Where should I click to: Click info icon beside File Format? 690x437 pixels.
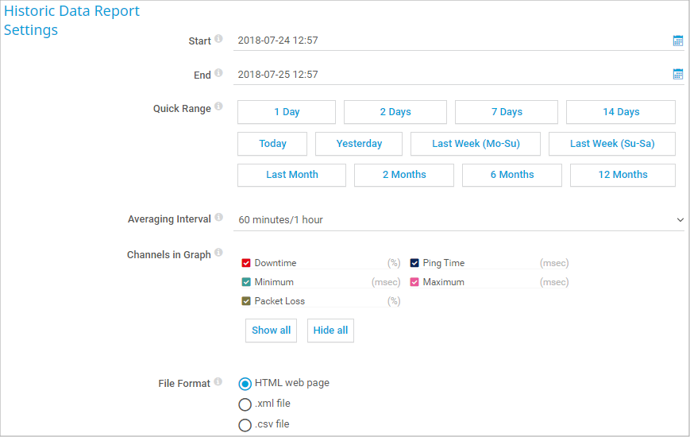pyautogui.click(x=218, y=382)
